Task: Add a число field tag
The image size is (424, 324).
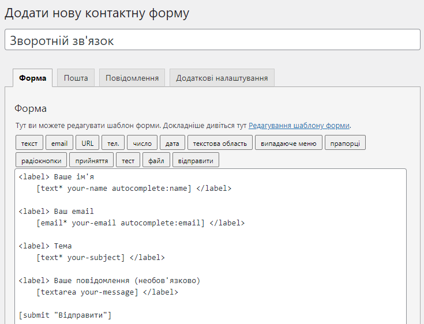Action: (142, 142)
